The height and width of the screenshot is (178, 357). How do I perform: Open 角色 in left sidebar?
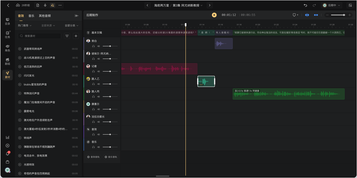pos(8,48)
